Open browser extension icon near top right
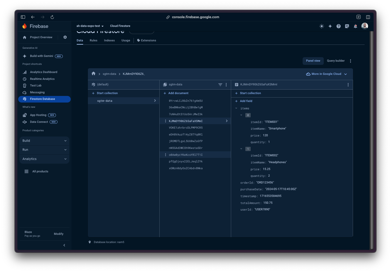The height and width of the screenshot is (272, 391). click(x=359, y=17)
